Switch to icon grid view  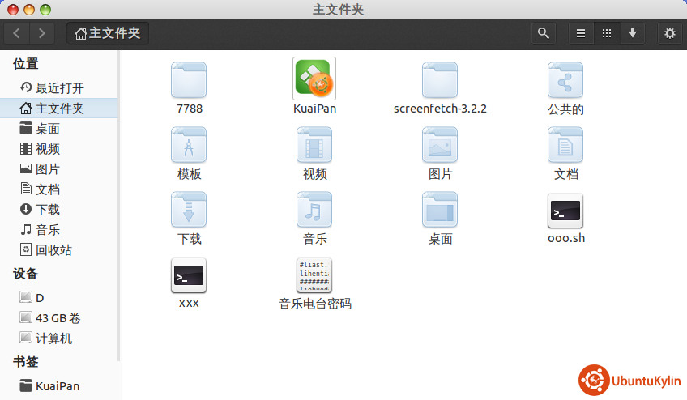[606, 33]
